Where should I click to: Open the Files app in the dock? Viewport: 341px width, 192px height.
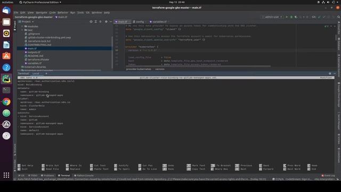click(6, 22)
